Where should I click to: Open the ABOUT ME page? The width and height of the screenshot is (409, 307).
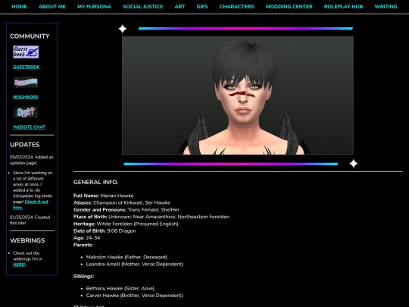pyautogui.click(x=52, y=7)
